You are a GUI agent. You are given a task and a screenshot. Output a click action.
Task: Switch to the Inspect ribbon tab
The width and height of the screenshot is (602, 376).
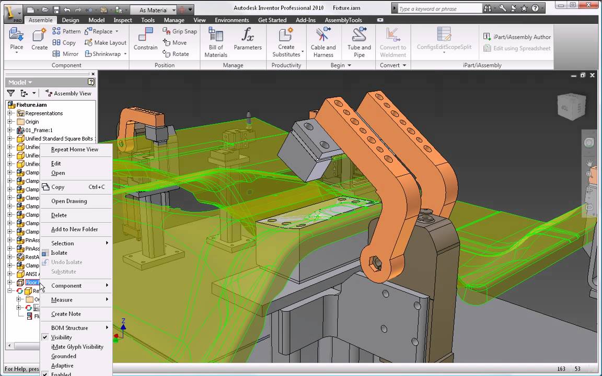[x=123, y=20]
